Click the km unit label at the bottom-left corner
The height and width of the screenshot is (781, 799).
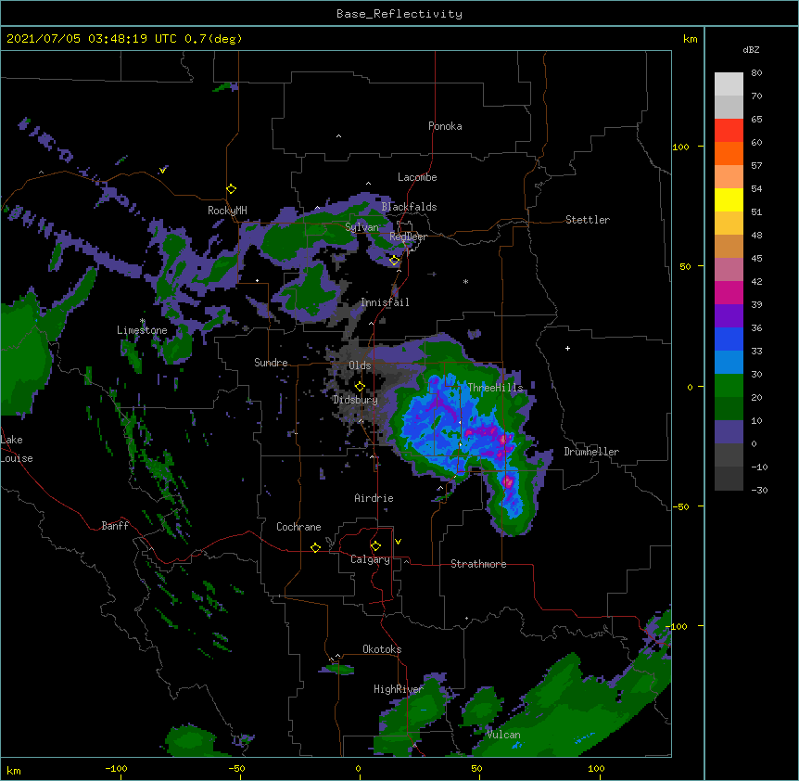pos(13,771)
